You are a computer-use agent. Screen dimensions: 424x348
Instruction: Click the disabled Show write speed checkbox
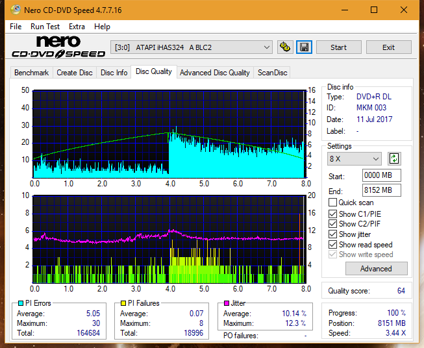(332, 255)
